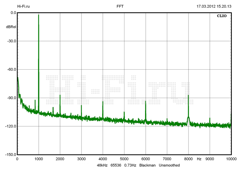The image size is (240, 180).
Task: Click the 0.0 y-axis tick label
Action: pos(13,13)
